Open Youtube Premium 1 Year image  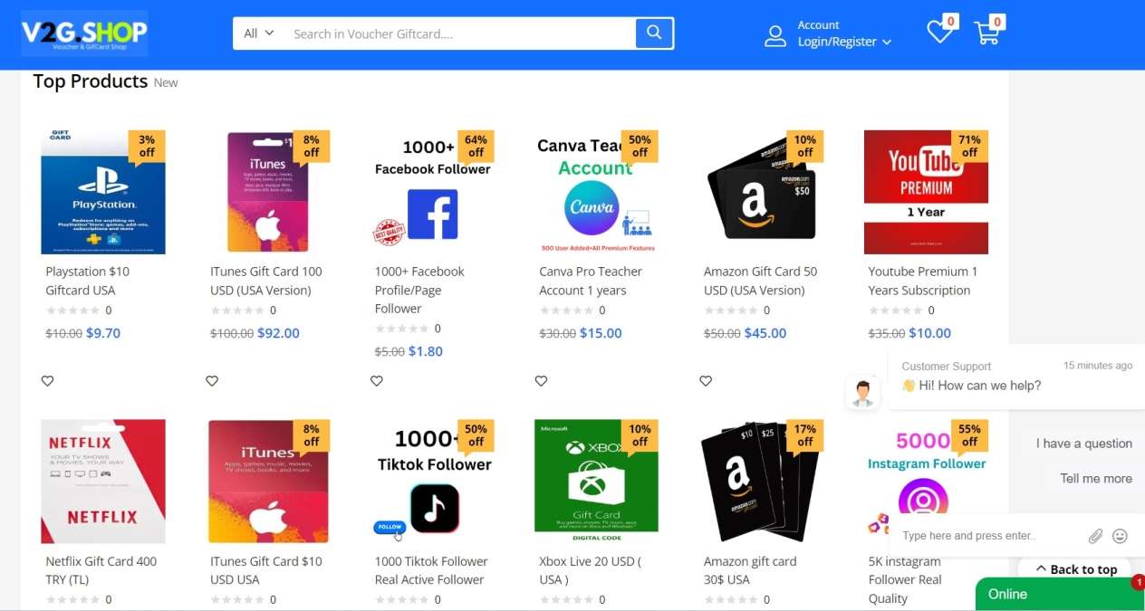coord(926,192)
